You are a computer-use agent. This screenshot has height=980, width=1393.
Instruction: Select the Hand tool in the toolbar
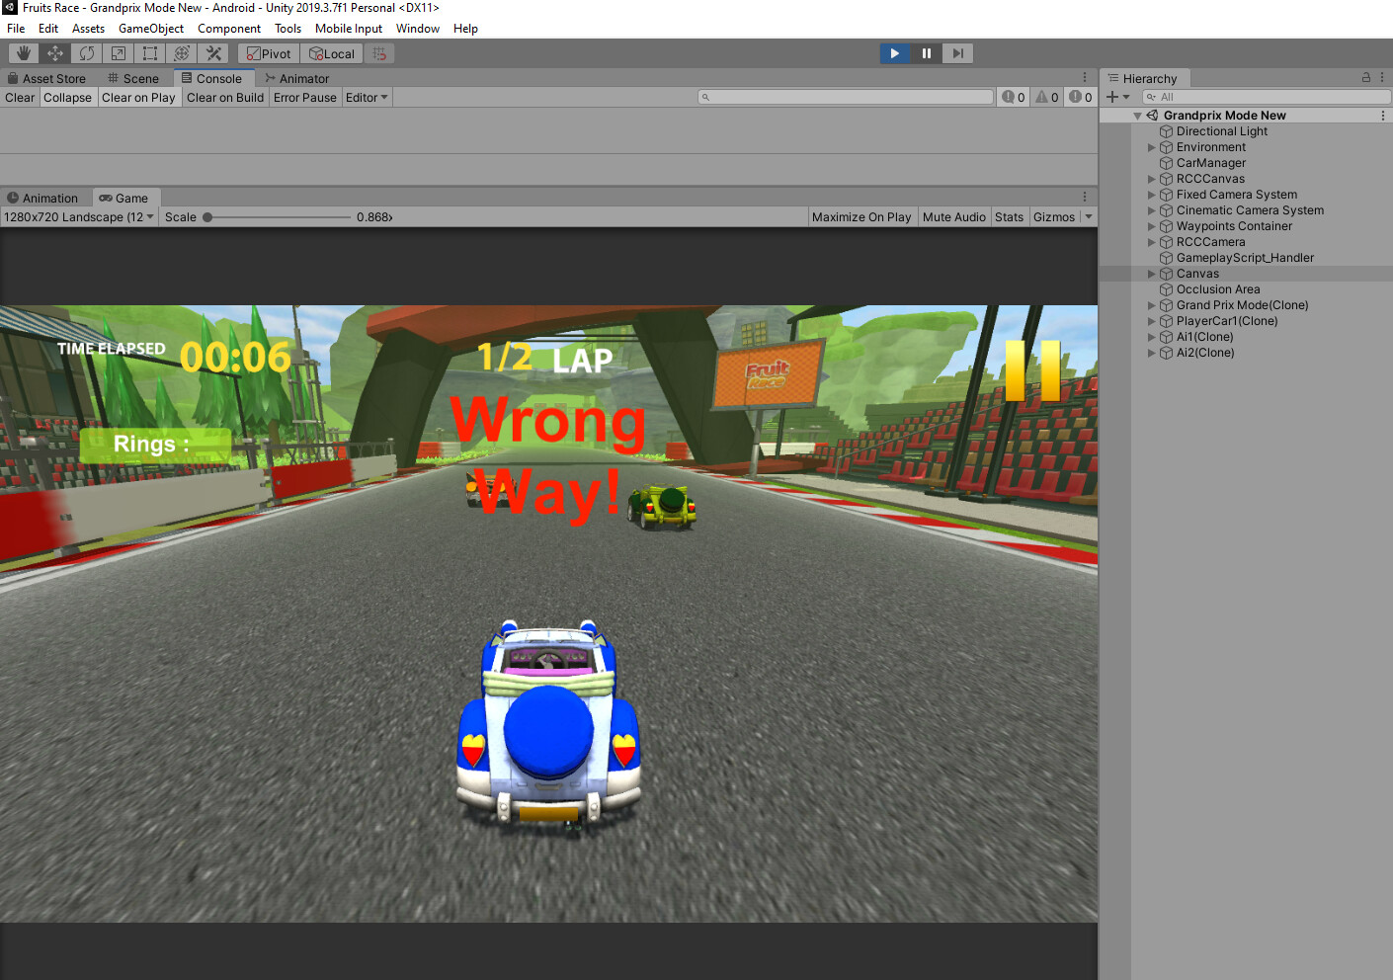tap(22, 53)
